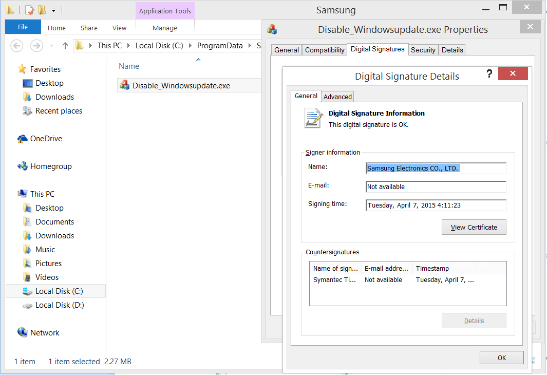547x375 pixels.
Task: Click the Music folder icon
Action: coord(27,250)
